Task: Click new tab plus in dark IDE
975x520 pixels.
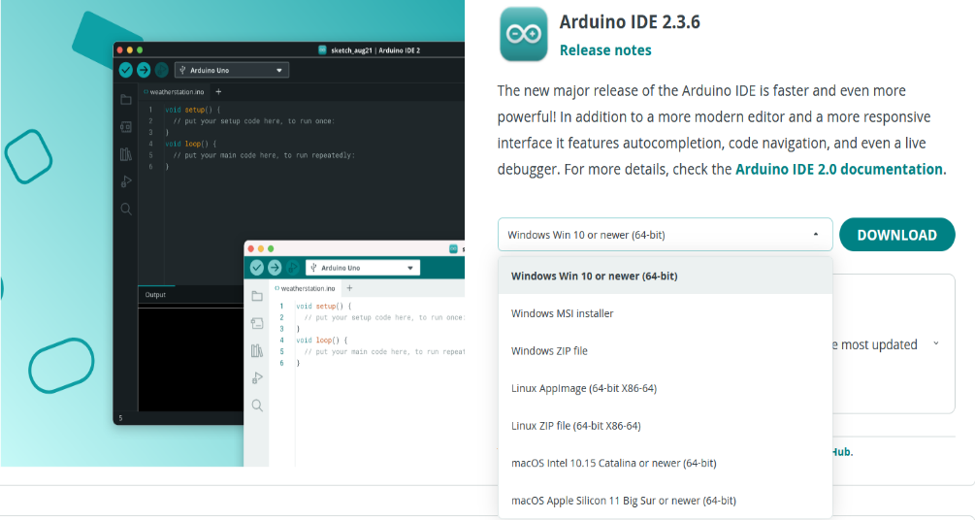Action: click(218, 92)
